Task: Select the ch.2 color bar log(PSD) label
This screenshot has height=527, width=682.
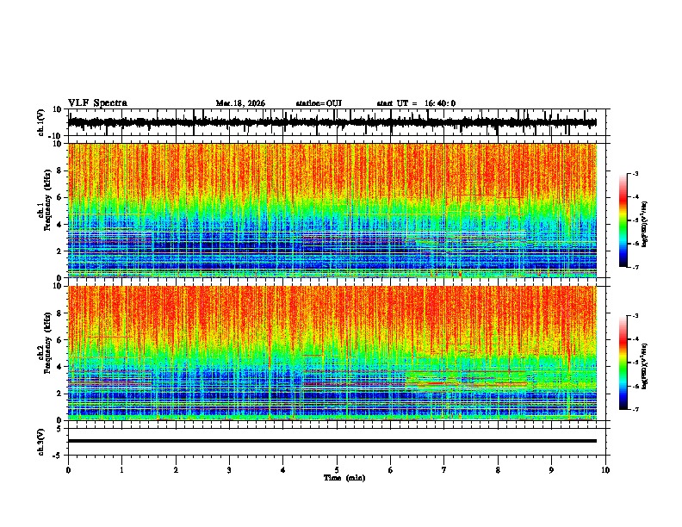Action: (645, 365)
